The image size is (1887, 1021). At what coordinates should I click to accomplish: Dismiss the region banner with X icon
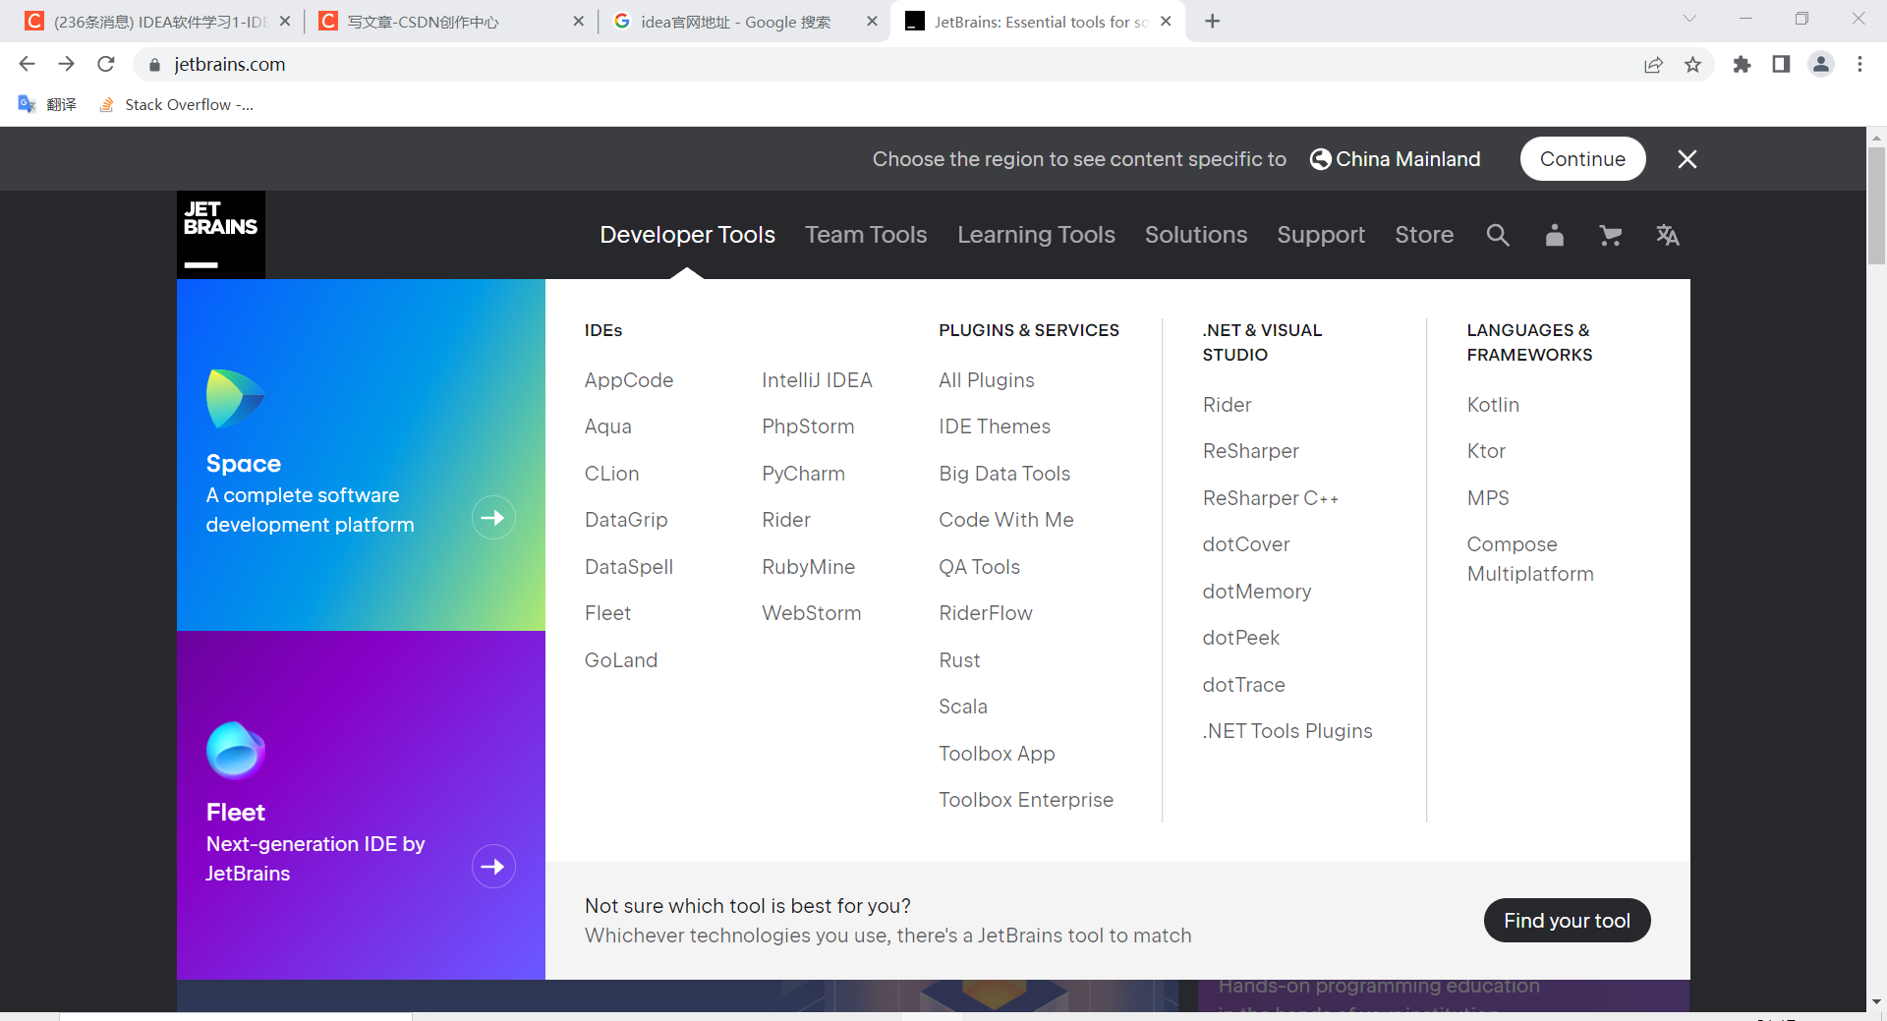(x=1687, y=159)
